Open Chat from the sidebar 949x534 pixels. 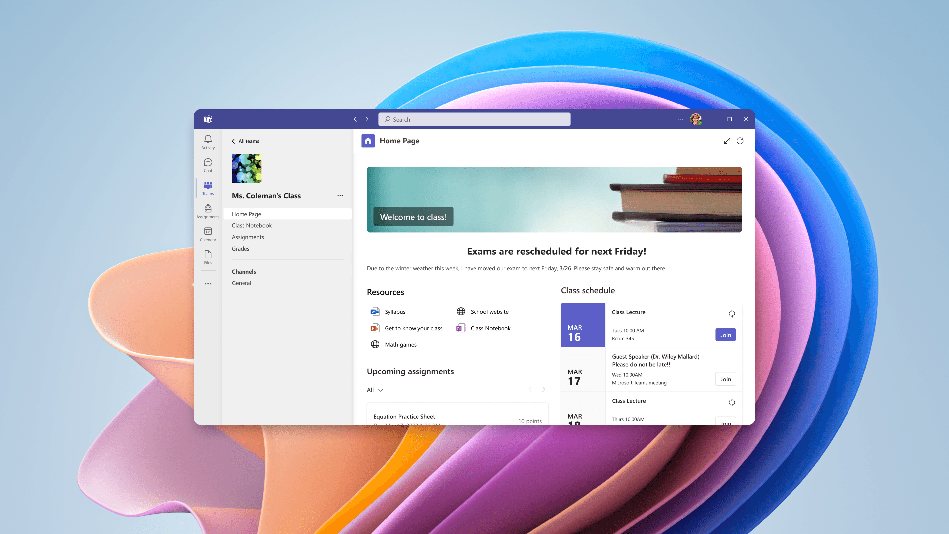point(208,165)
